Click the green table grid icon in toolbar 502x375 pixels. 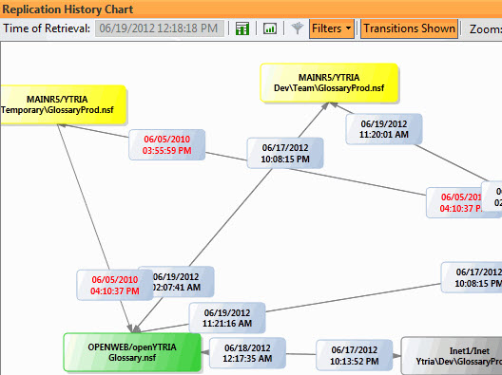[242, 28]
